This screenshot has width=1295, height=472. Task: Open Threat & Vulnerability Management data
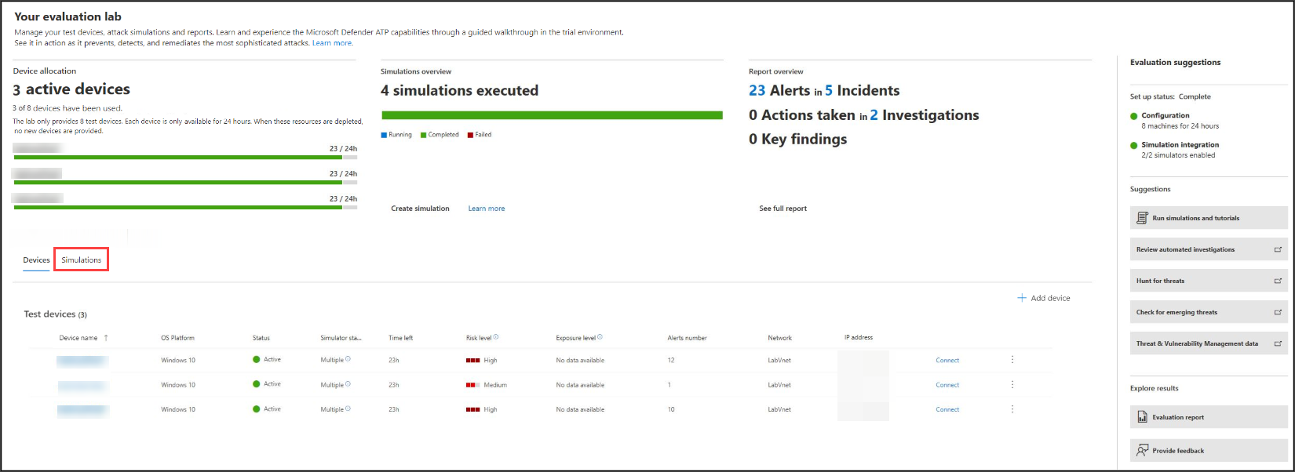point(1209,343)
